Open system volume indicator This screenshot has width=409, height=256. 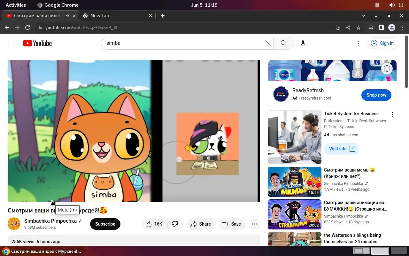(392, 5)
